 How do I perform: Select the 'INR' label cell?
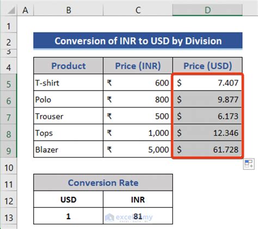[x=138, y=199]
